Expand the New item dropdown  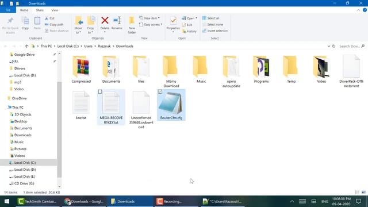coord(149,18)
